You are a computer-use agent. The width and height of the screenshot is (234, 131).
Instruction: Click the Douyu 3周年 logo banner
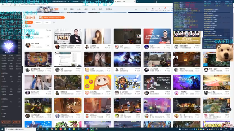[x=48, y=9]
